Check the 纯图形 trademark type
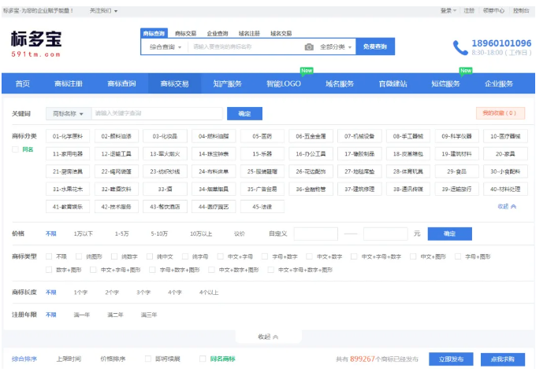 pos(80,256)
